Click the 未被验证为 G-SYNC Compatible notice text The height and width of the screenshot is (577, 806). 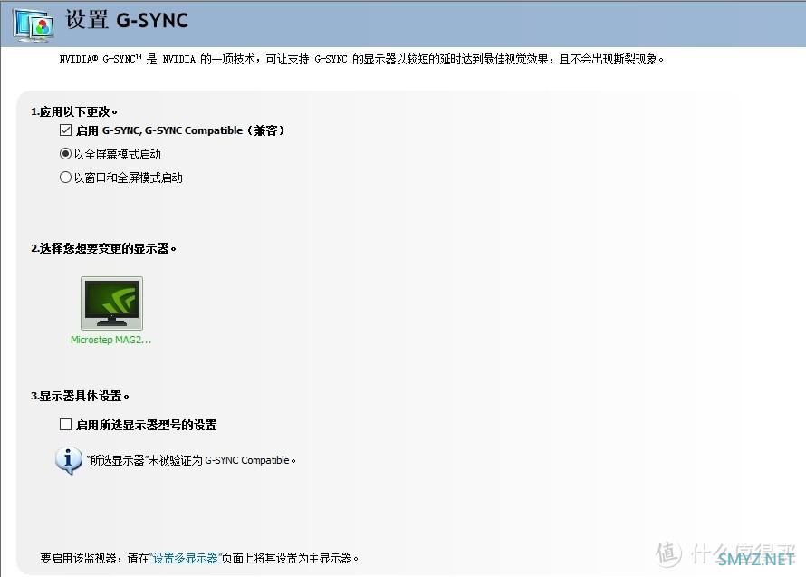pyautogui.click(x=191, y=460)
